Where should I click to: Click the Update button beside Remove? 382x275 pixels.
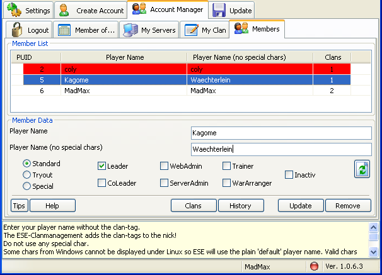click(x=301, y=206)
